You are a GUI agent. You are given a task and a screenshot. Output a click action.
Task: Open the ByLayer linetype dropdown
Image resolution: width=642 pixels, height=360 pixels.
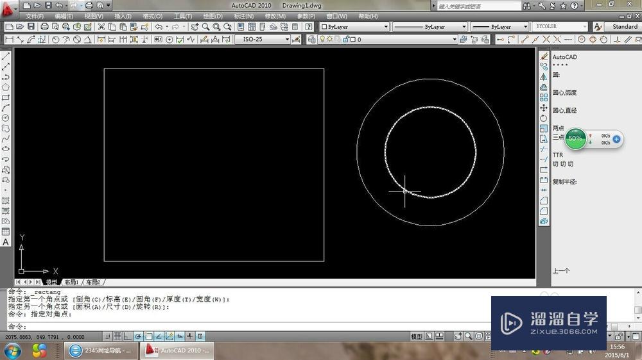464,27
